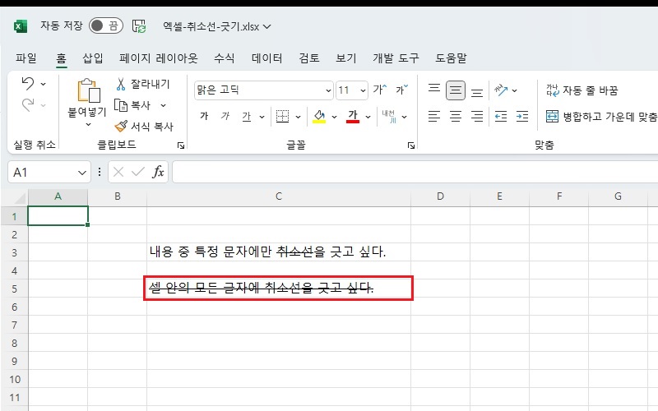Decrease font size with 가v icon
The image size is (658, 411).
pos(402,90)
